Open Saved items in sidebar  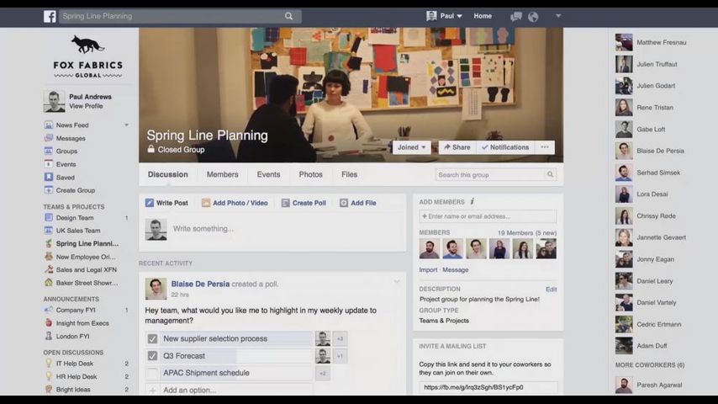(x=65, y=177)
